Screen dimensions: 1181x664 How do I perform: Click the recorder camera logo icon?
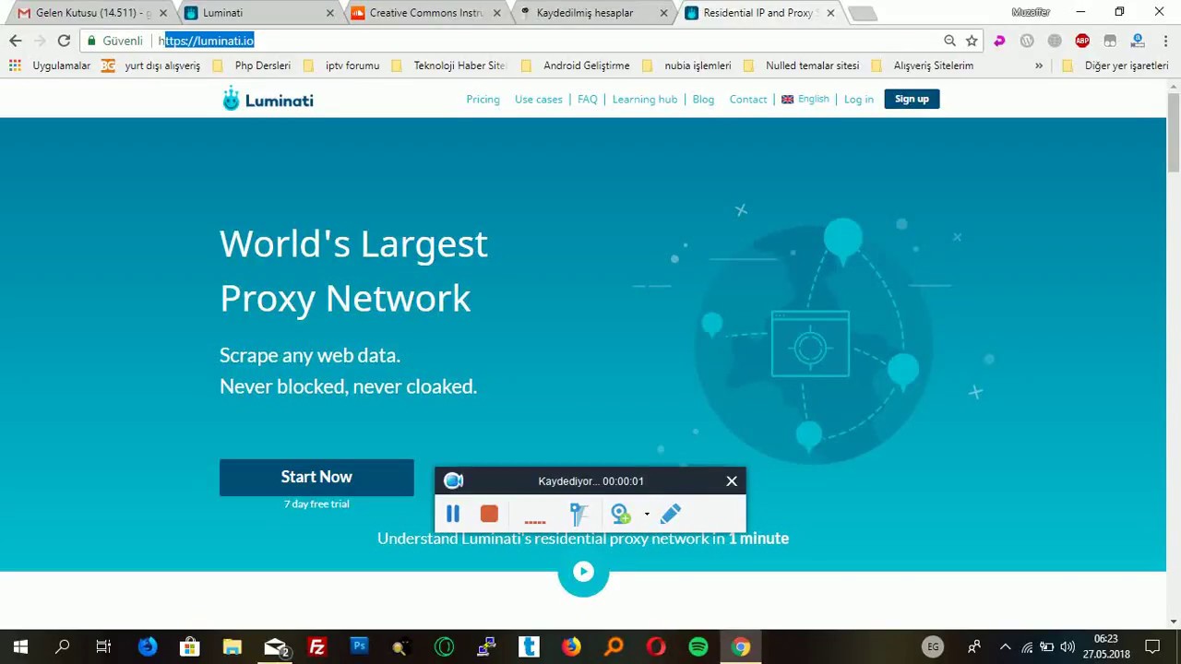click(x=453, y=480)
